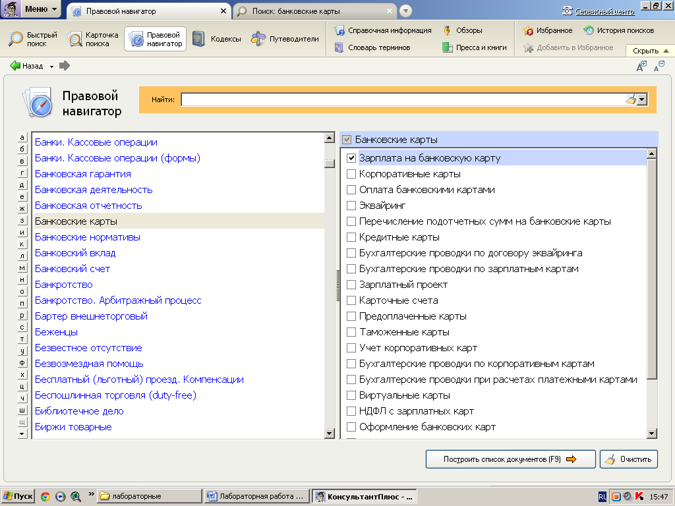Check Кредитные карты checkbox

351,237
